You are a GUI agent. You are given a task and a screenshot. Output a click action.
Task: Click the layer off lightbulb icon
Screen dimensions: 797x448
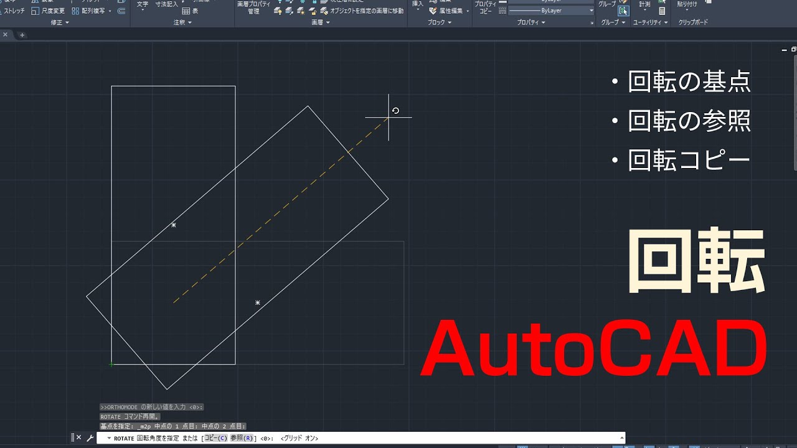click(278, 11)
